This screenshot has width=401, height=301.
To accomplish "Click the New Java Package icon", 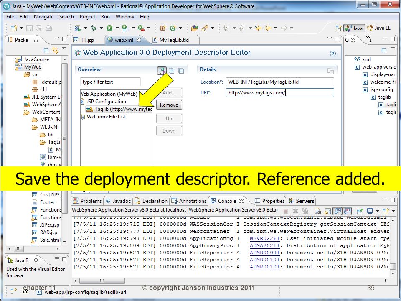I will click(x=163, y=28).
